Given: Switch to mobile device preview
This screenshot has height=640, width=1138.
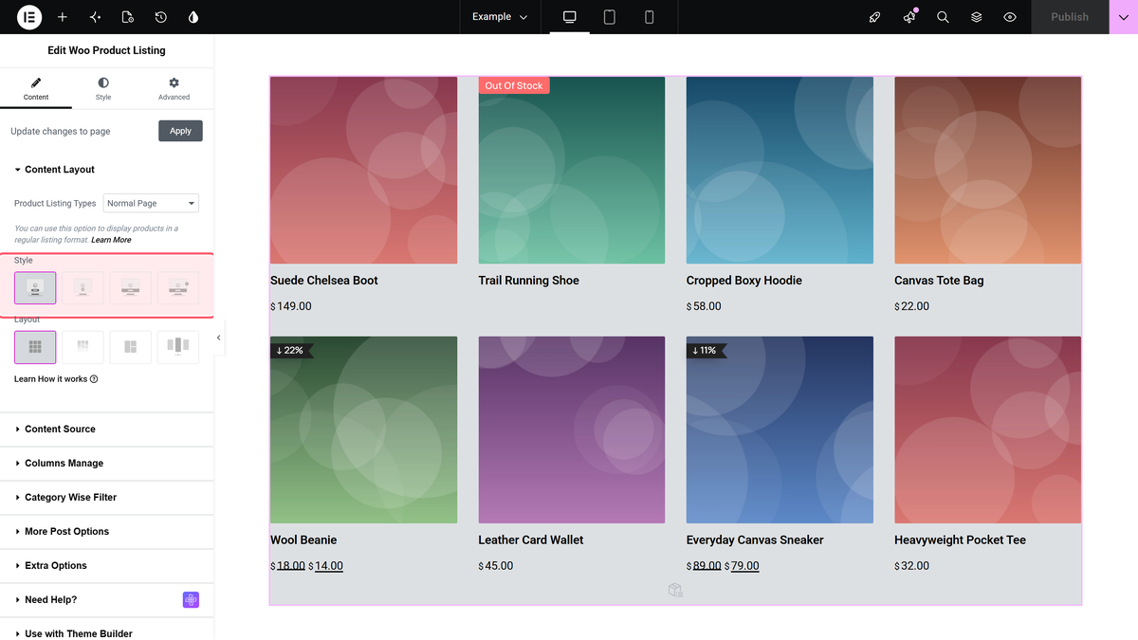Looking at the screenshot, I should click(650, 17).
